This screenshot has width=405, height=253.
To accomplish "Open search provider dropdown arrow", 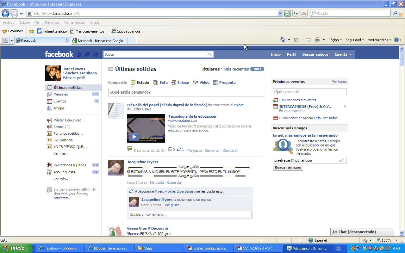I will click(x=401, y=13).
